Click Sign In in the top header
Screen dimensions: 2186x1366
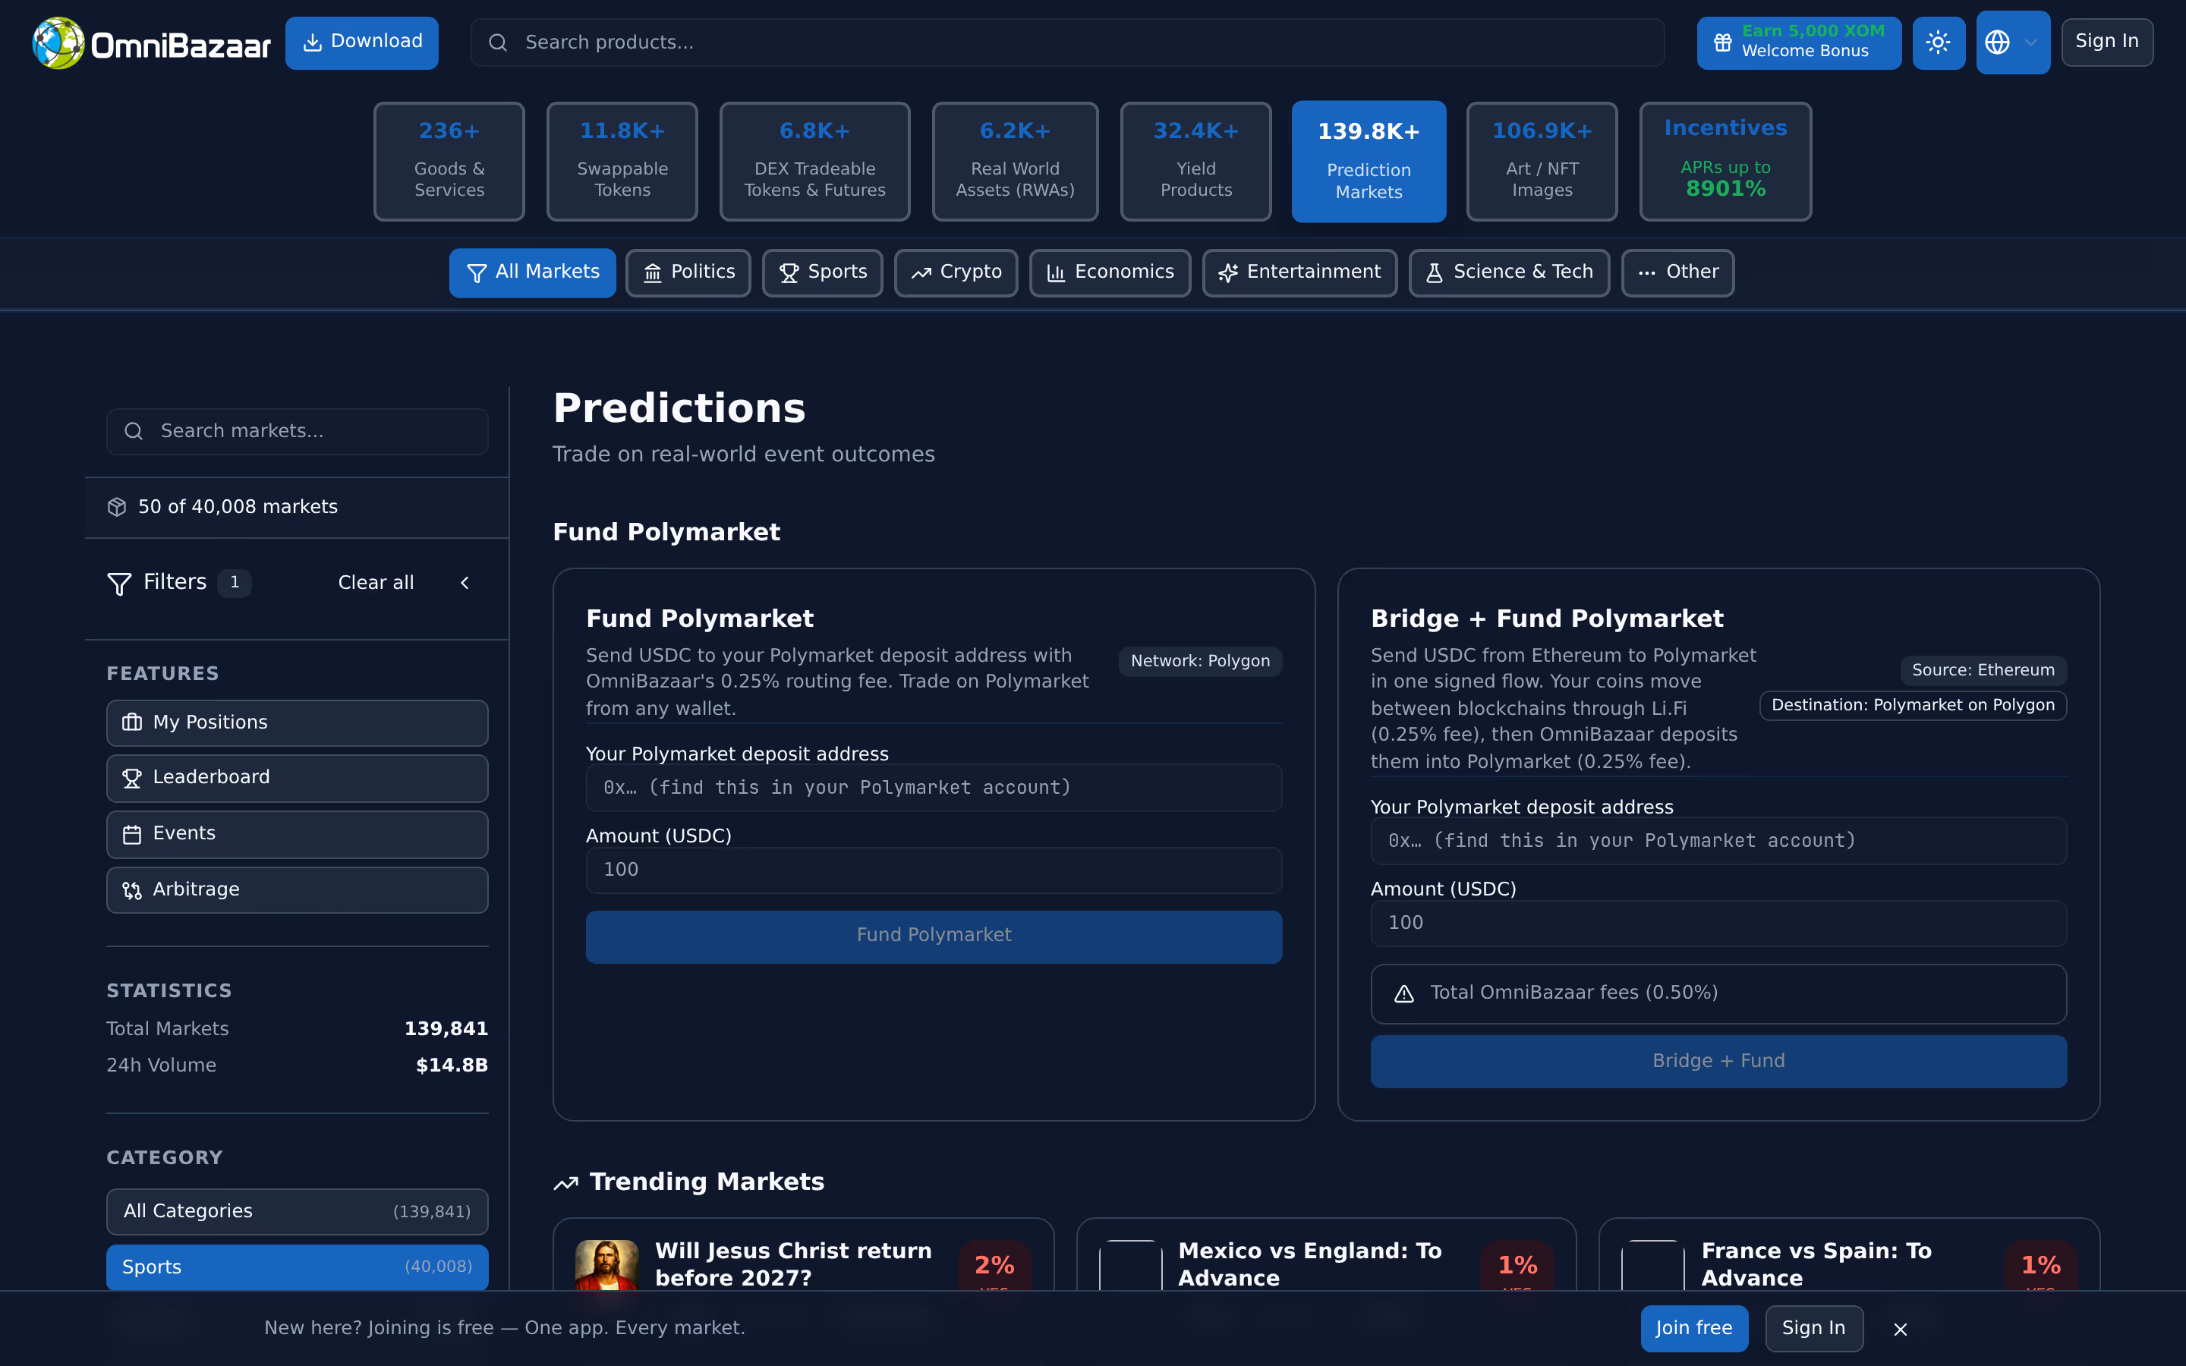(x=2106, y=42)
